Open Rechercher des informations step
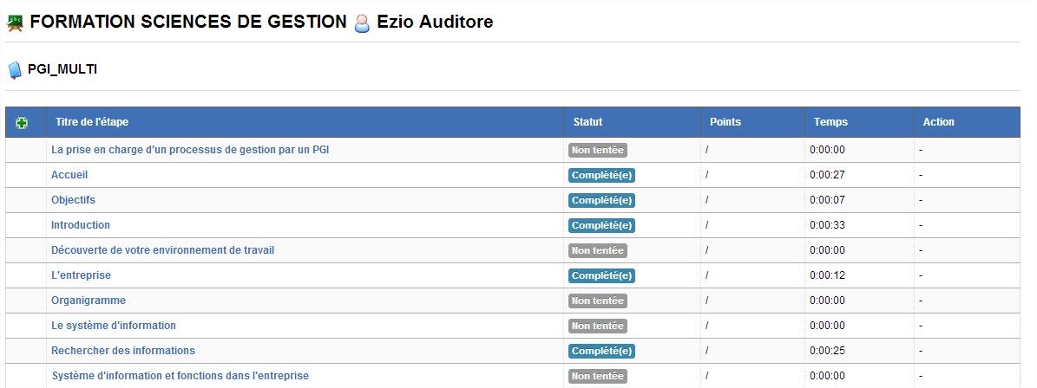This screenshot has width=1037, height=388. tap(123, 351)
